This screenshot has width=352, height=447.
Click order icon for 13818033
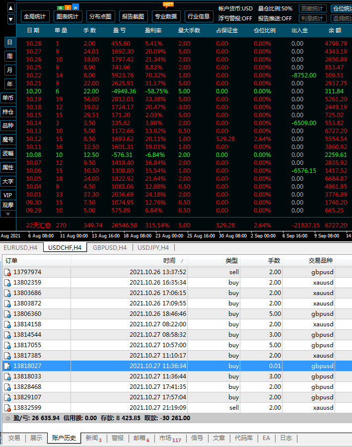(7, 376)
